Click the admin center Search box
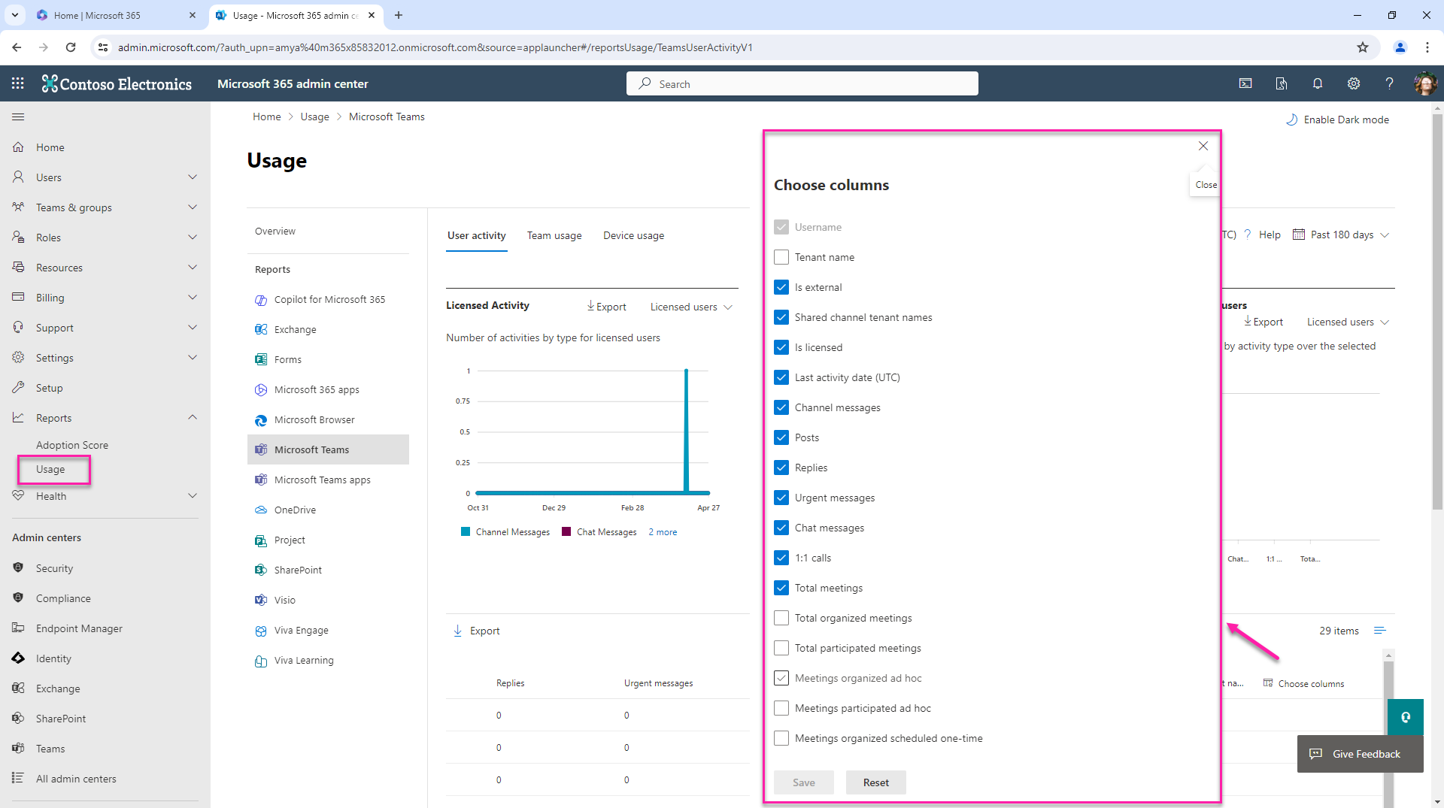The width and height of the screenshot is (1444, 808). (x=802, y=83)
